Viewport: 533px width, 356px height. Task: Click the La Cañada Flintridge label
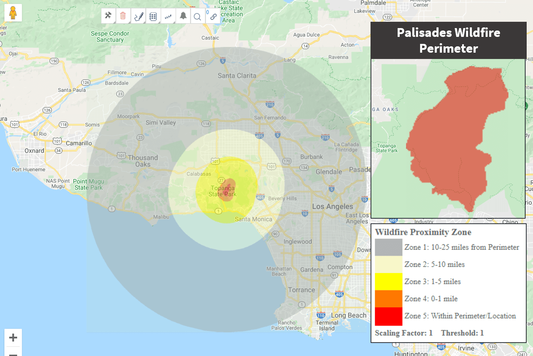pos(346,147)
